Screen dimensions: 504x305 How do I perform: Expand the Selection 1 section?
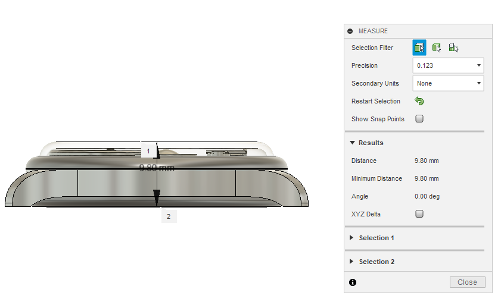351,238
